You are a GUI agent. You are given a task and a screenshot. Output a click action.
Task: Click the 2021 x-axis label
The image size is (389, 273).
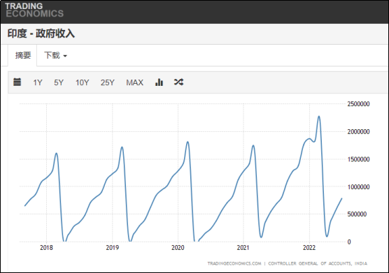243,247
